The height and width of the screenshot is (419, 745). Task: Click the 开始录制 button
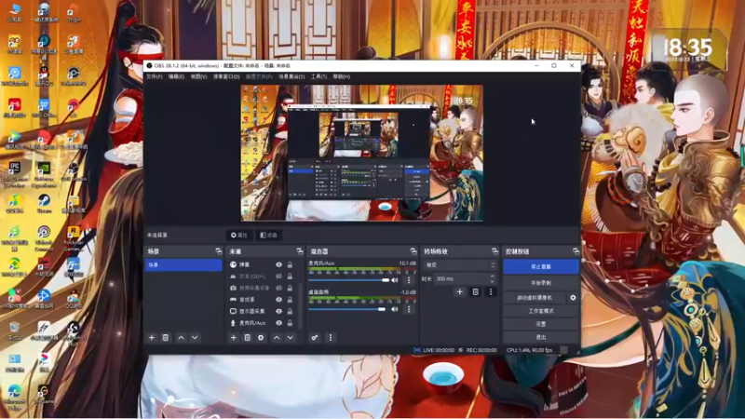coord(541,283)
